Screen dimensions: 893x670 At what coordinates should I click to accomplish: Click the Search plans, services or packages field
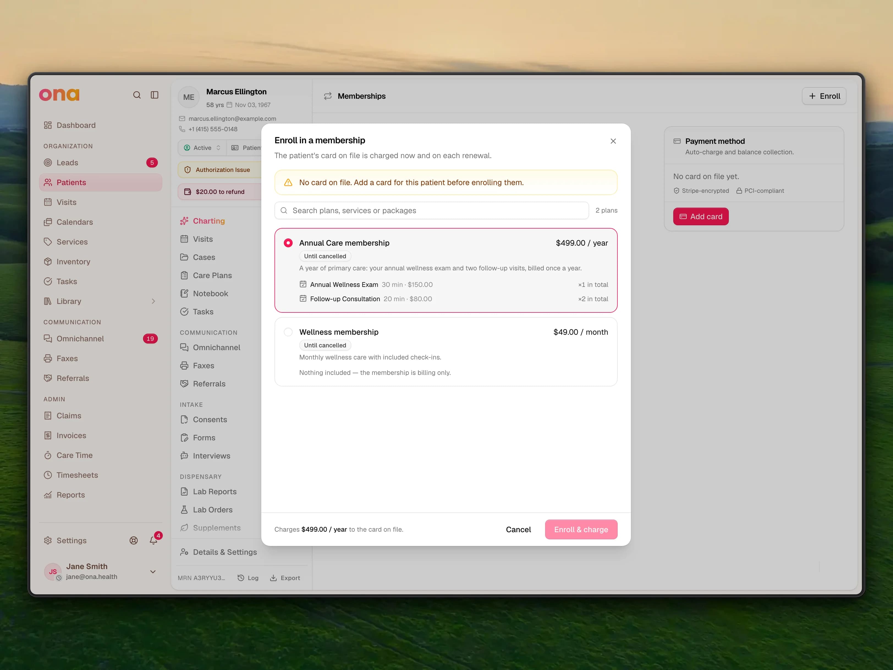coord(432,210)
